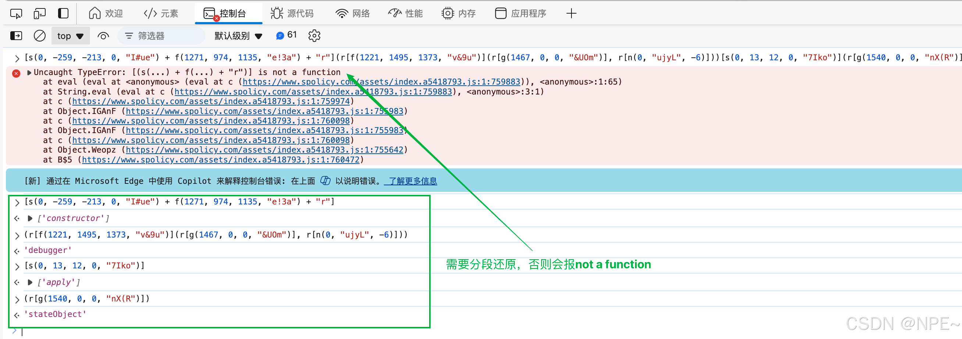962x339 pixels.
Task: Click the inspect element picker icon
Action: [16, 14]
